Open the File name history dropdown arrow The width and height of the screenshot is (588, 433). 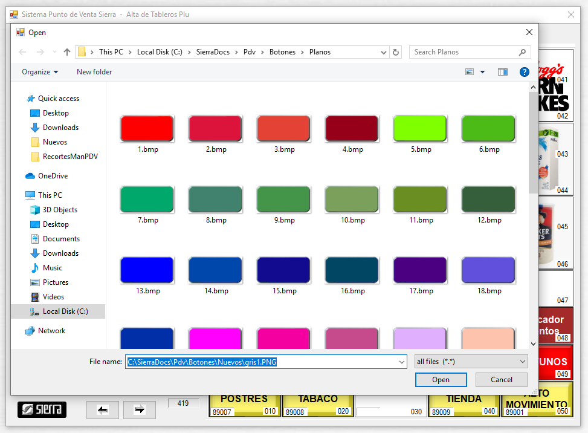402,362
